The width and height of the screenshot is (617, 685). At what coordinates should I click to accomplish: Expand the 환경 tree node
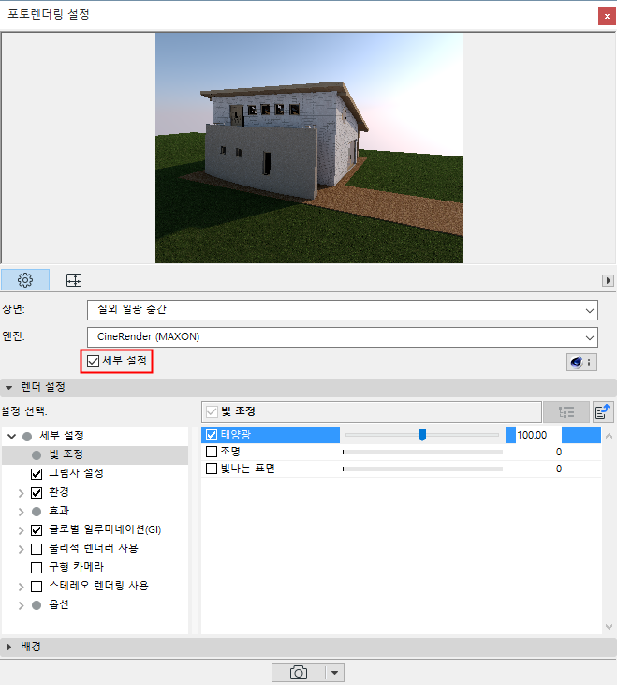21,493
